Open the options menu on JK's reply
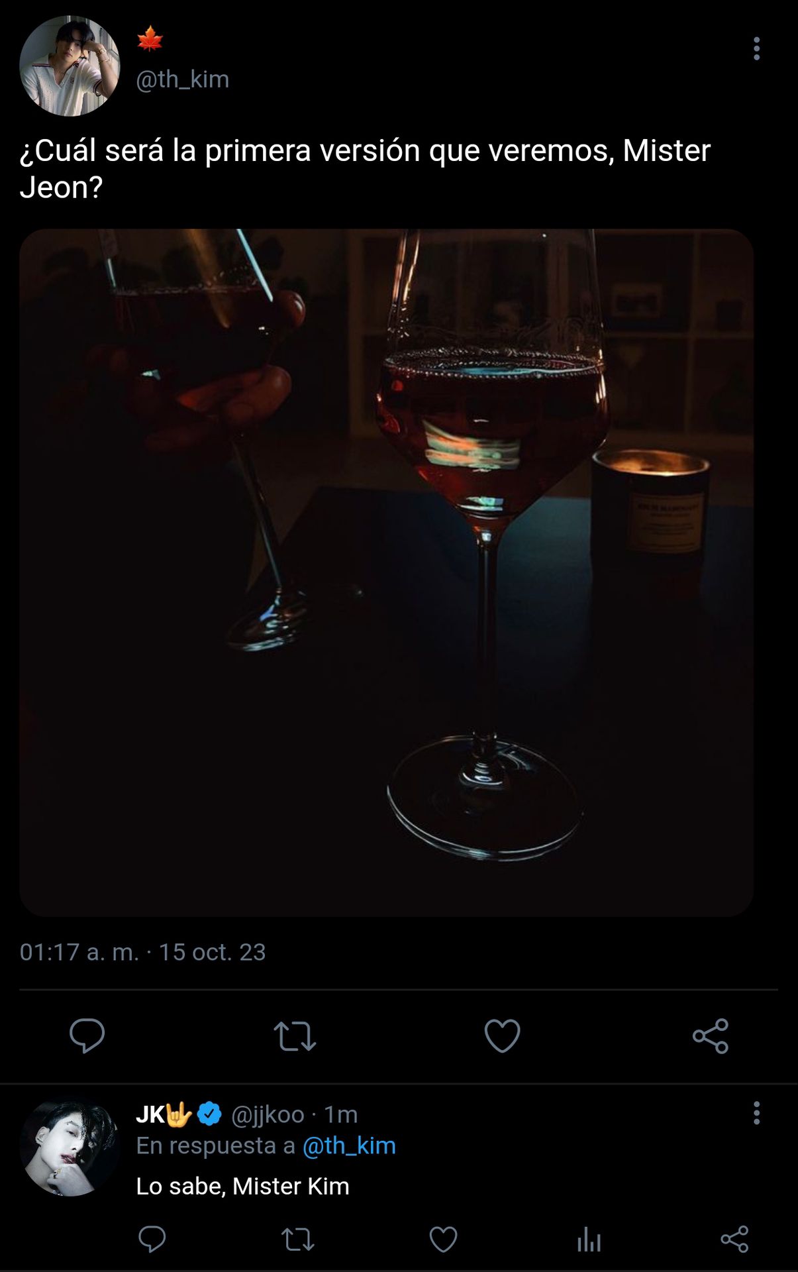This screenshot has width=798, height=1272. (756, 1114)
